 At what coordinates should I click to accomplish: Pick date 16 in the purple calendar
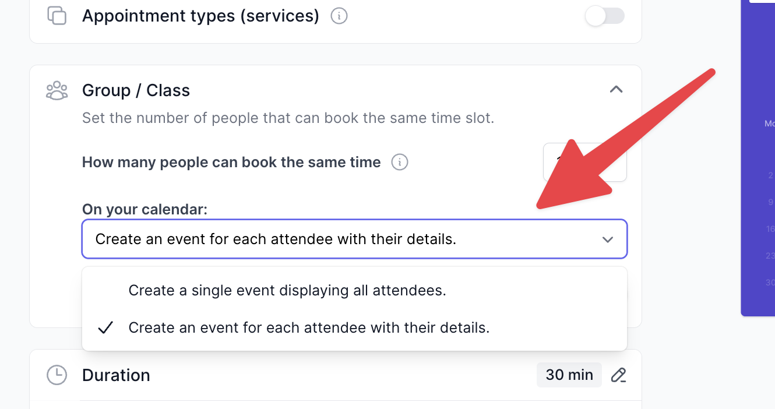[x=770, y=229]
